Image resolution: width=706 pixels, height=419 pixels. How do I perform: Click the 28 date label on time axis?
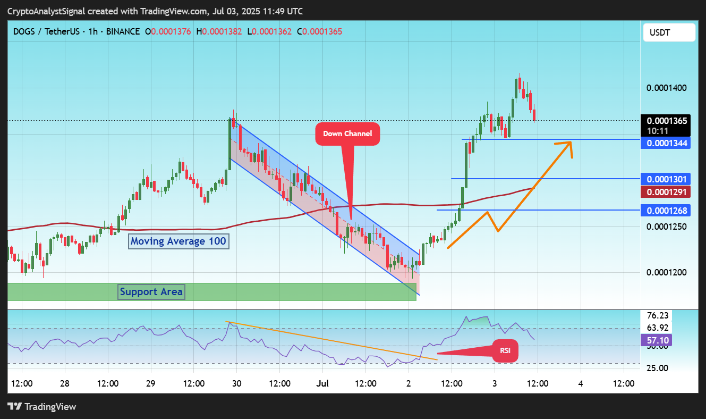pos(65,383)
